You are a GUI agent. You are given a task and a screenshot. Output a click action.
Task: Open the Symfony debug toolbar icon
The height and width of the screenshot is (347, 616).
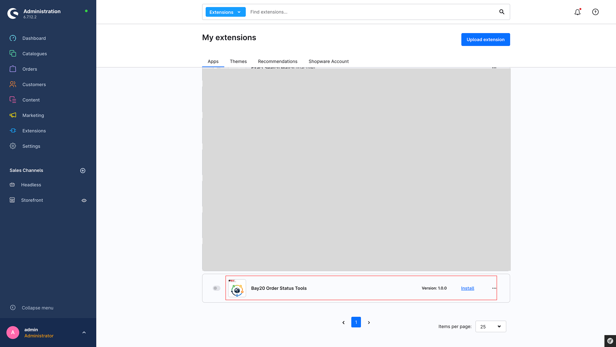click(610, 341)
